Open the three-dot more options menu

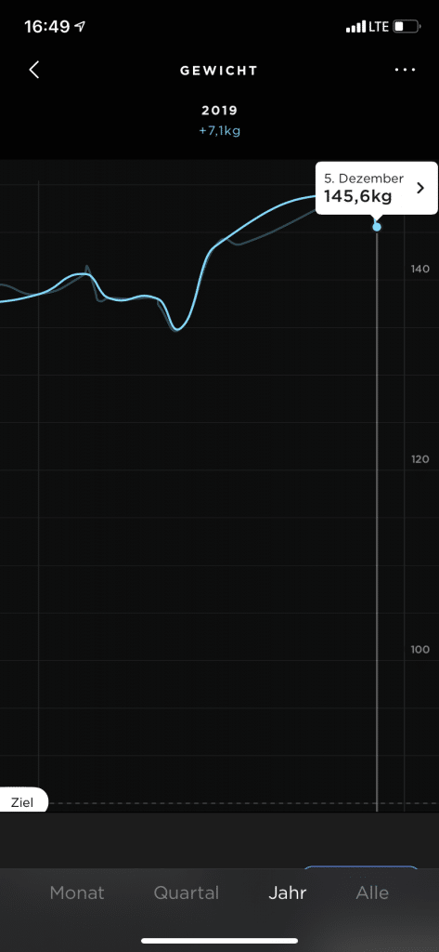tap(405, 70)
